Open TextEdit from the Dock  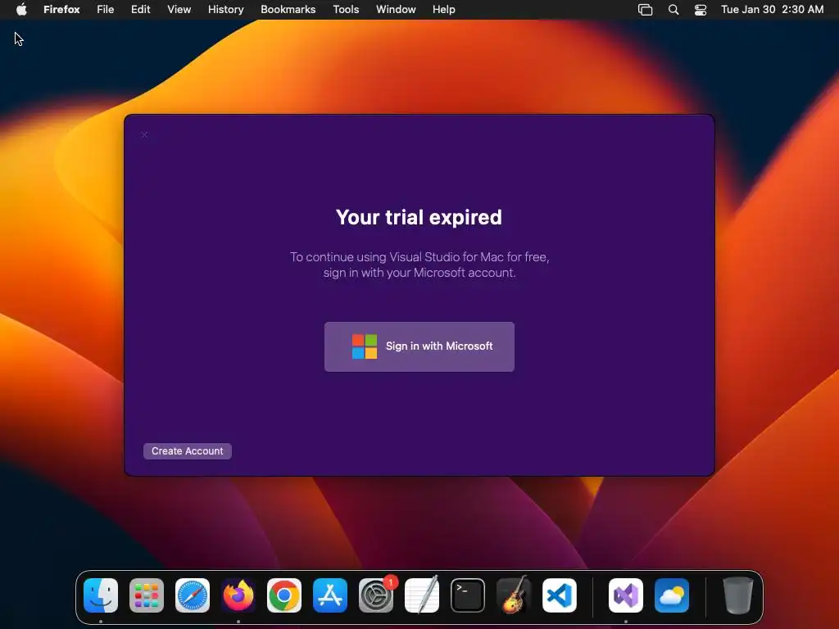pyautogui.click(x=422, y=595)
